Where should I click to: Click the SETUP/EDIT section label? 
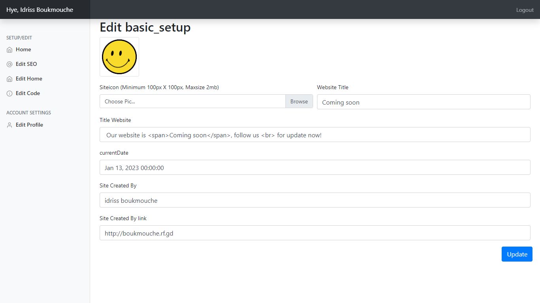pos(19,38)
